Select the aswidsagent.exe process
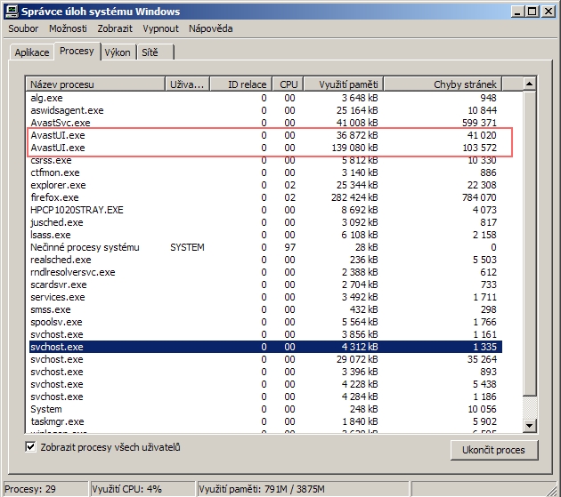This screenshot has height=497, width=561. point(265,110)
